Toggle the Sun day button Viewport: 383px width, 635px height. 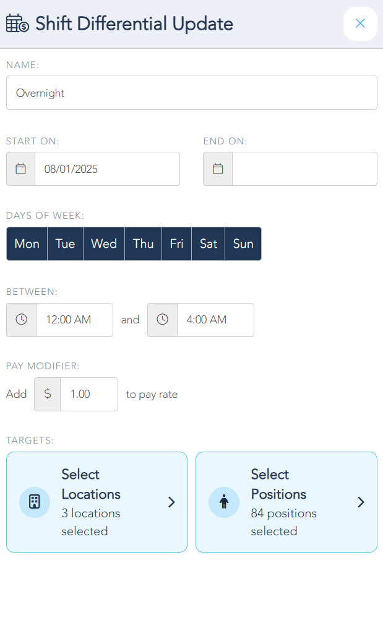tap(243, 243)
